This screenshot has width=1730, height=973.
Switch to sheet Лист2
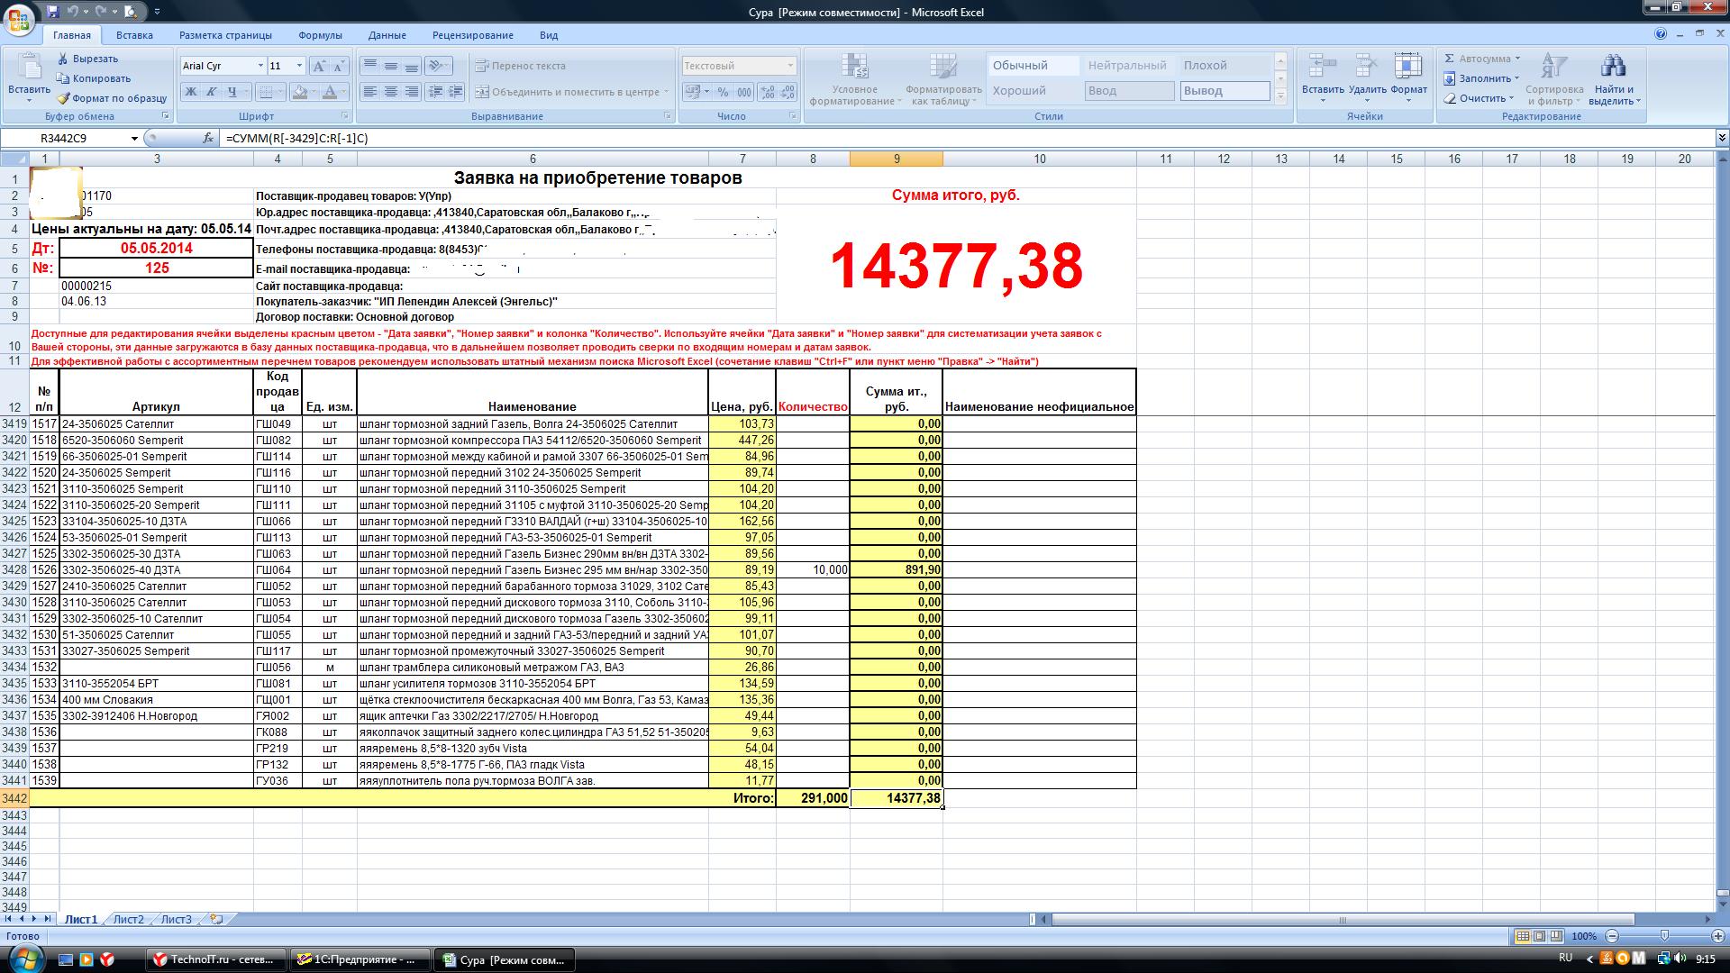(128, 919)
